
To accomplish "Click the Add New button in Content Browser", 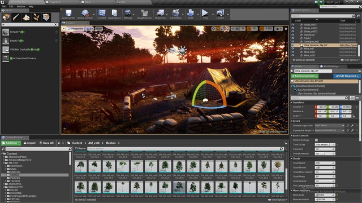I will tap(11, 143).
